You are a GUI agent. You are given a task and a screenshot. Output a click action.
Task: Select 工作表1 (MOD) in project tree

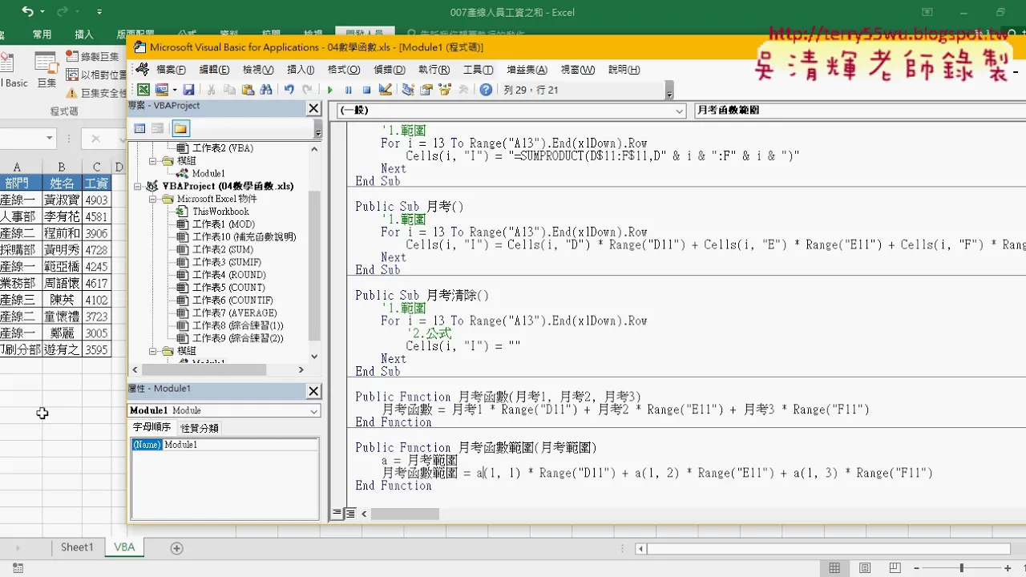tap(224, 224)
